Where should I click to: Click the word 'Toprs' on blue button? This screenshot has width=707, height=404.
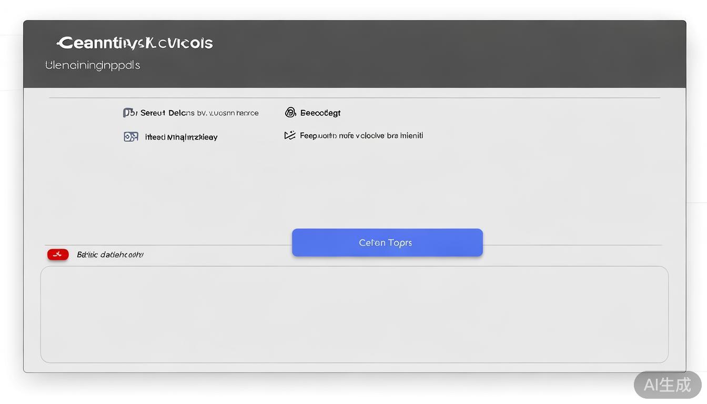[400, 243]
